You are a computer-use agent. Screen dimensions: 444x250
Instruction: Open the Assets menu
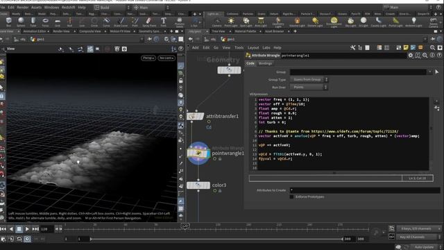pyautogui.click(x=36, y=8)
